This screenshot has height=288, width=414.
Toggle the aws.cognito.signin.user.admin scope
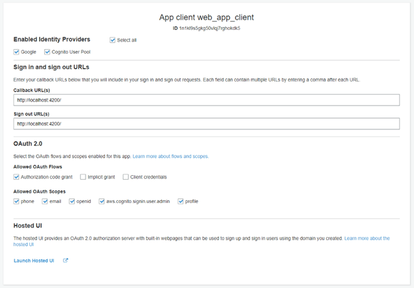(102, 201)
